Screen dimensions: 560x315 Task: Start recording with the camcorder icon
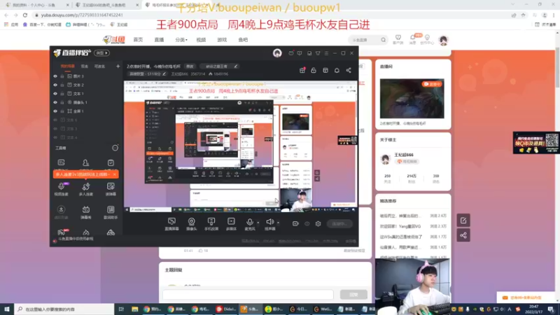pos(295,224)
